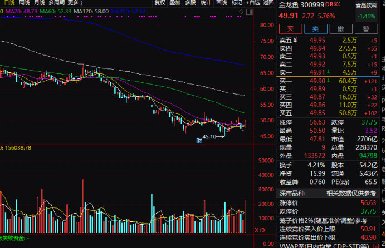Select the 卖二 price 49.92
This screenshot has height=248, width=386.
(317, 64)
